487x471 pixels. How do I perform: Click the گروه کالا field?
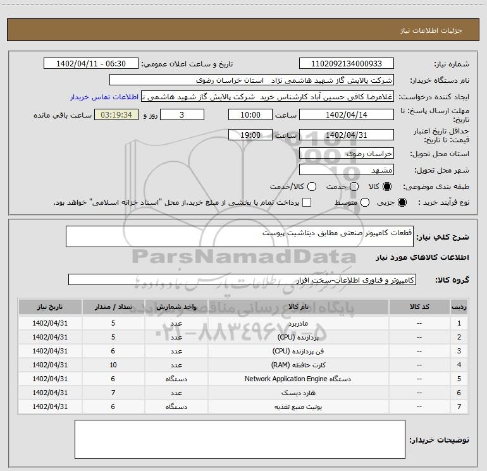point(242,279)
